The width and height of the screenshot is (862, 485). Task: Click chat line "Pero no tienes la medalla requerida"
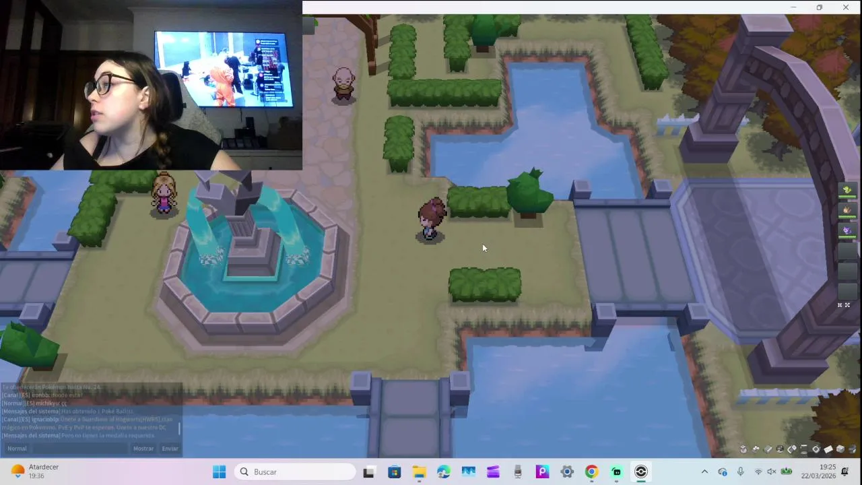108,435
